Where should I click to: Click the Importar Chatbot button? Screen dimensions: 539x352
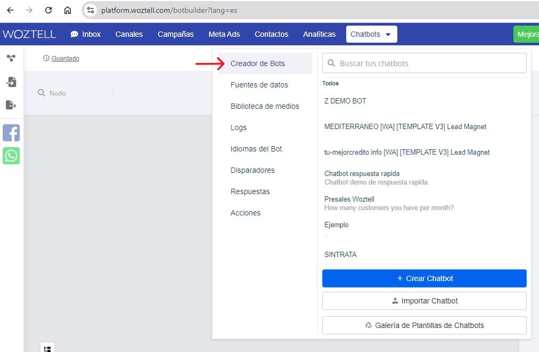tap(424, 301)
